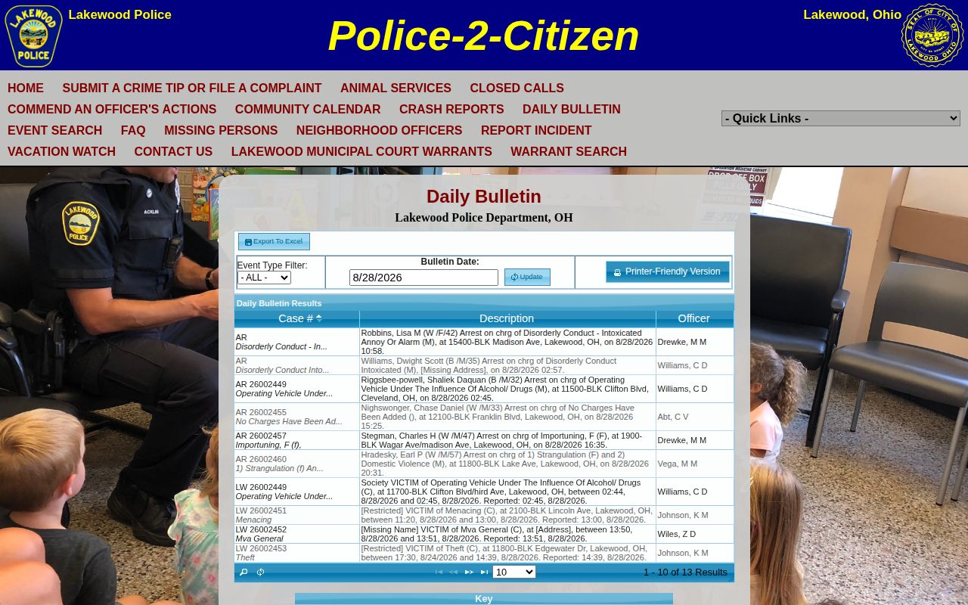Open Submit a Crime Tip or File a Complaint
Viewport: 968px width, 605px height.
point(192,88)
